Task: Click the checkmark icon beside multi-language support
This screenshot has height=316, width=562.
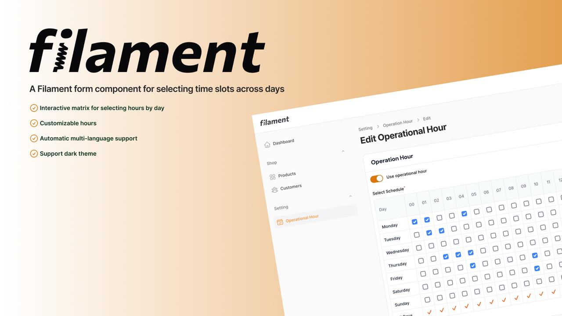Action: point(34,138)
